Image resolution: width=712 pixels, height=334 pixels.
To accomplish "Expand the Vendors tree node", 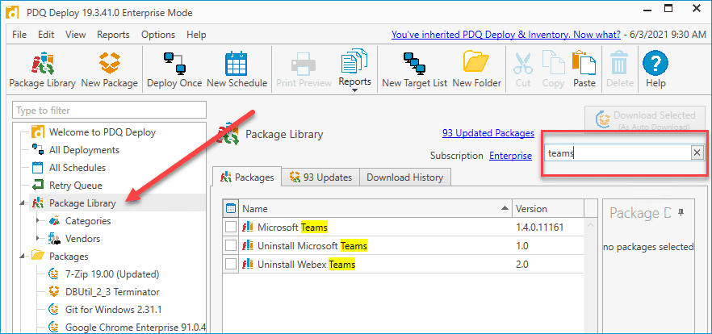I will coord(39,239).
